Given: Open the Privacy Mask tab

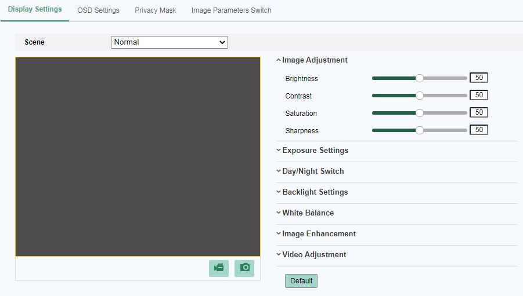Looking at the screenshot, I should (156, 10).
